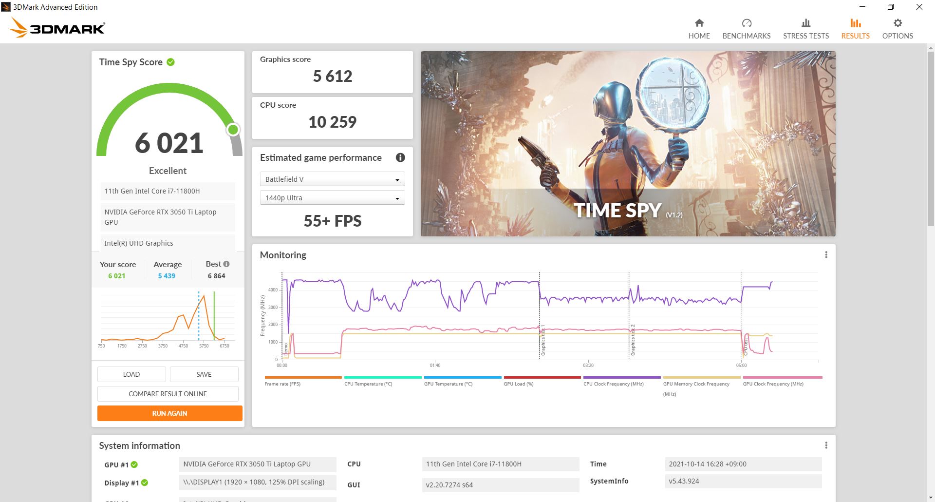The width and height of the screenshot is (935, 502).
Task: Open the BENCHMARKS gauge icon
Action: (747, 23)
